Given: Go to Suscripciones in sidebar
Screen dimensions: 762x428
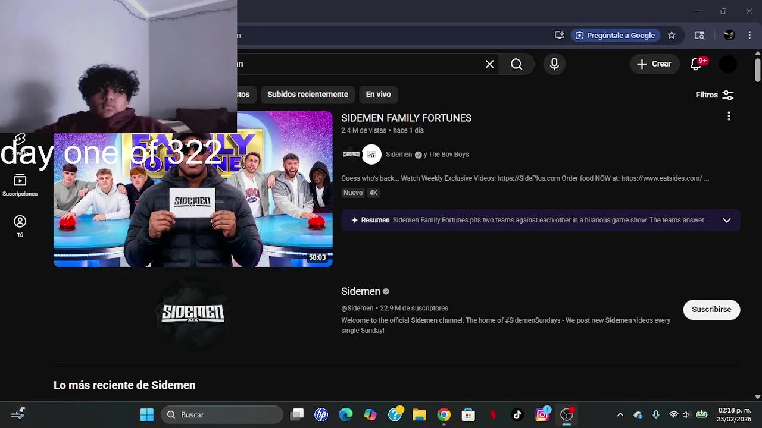Looking at the screenshot, I should point(20,185).
